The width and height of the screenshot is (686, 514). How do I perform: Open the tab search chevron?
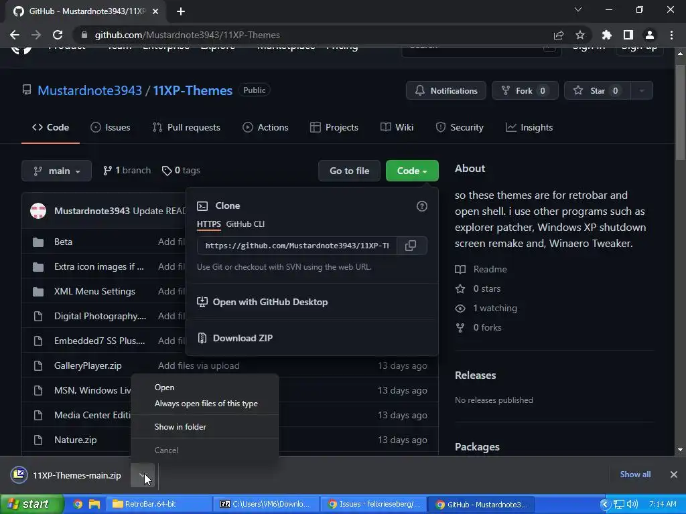(x=578, y=9)
